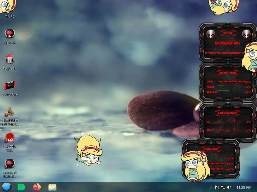Click the SYSTEM widget header label
The height and width of the screenshot is (192, 257).
pyautogui.click(x=228, y=73)
